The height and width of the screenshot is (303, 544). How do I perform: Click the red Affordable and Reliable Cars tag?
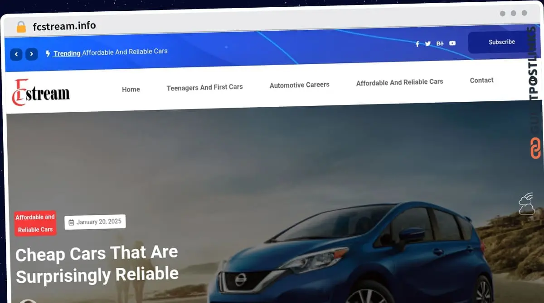coord(35,223)
